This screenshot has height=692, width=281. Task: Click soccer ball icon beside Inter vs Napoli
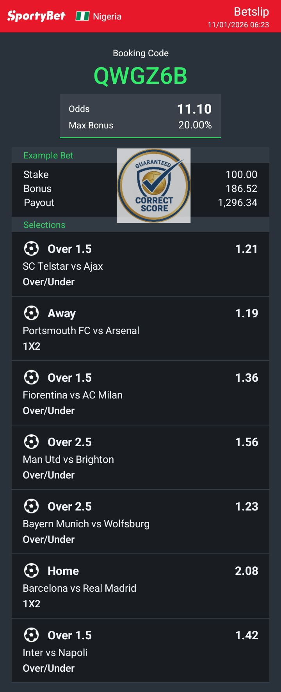point(31,635)
